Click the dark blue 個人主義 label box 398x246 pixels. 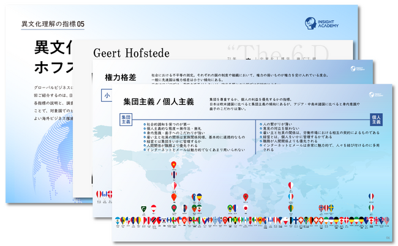(x=376, y=120)
